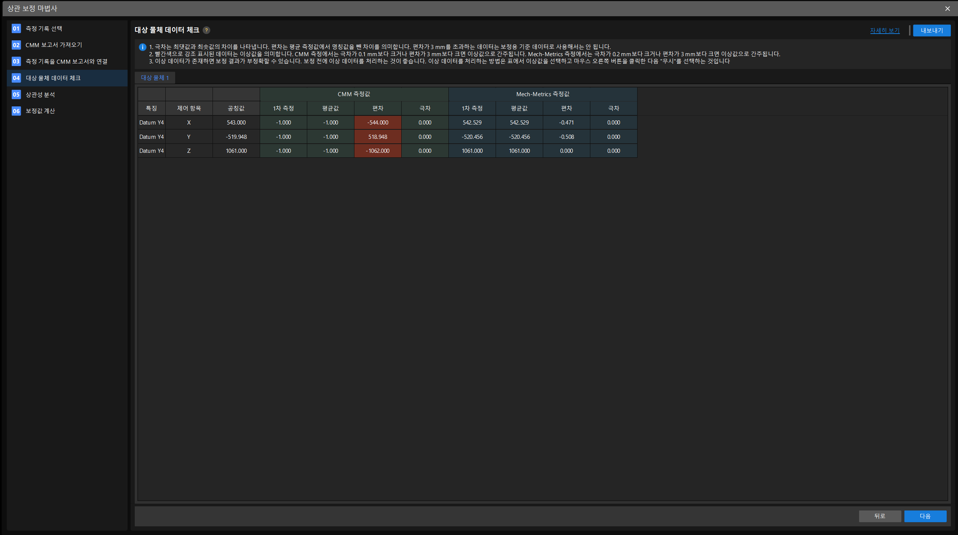Click the 뒤로 back button
958x535 pixels.
(880, 516)
